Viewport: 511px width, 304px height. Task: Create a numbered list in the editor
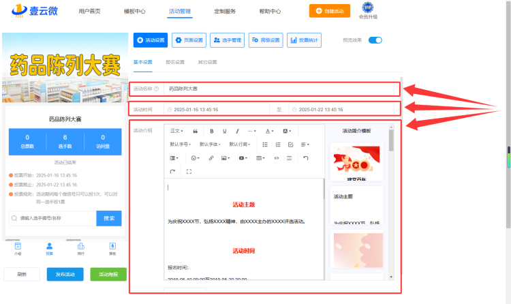[x=278, y=145]
